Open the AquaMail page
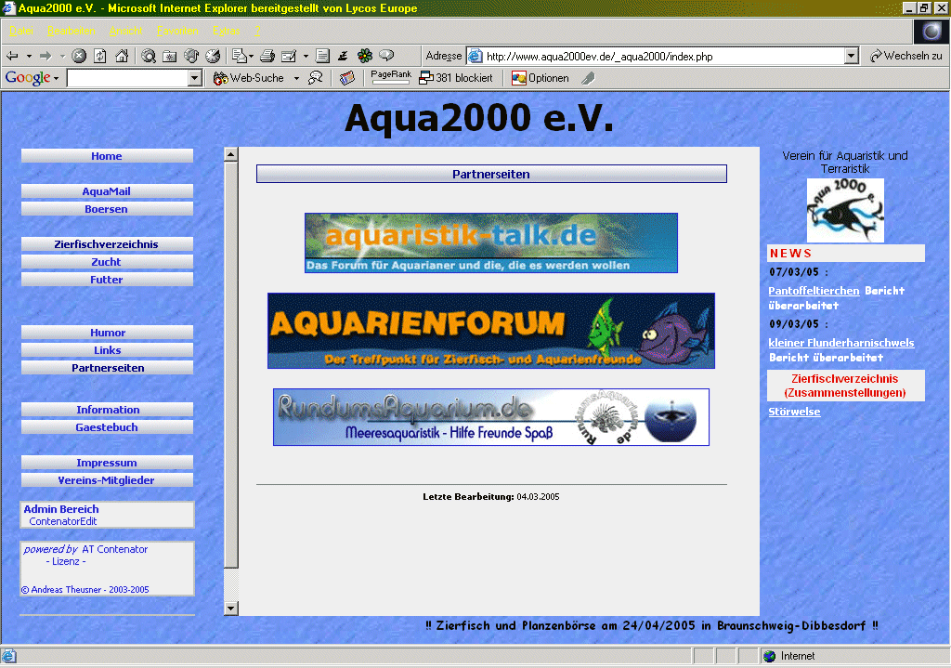This screenshot has width=951, height=668. 107,191
